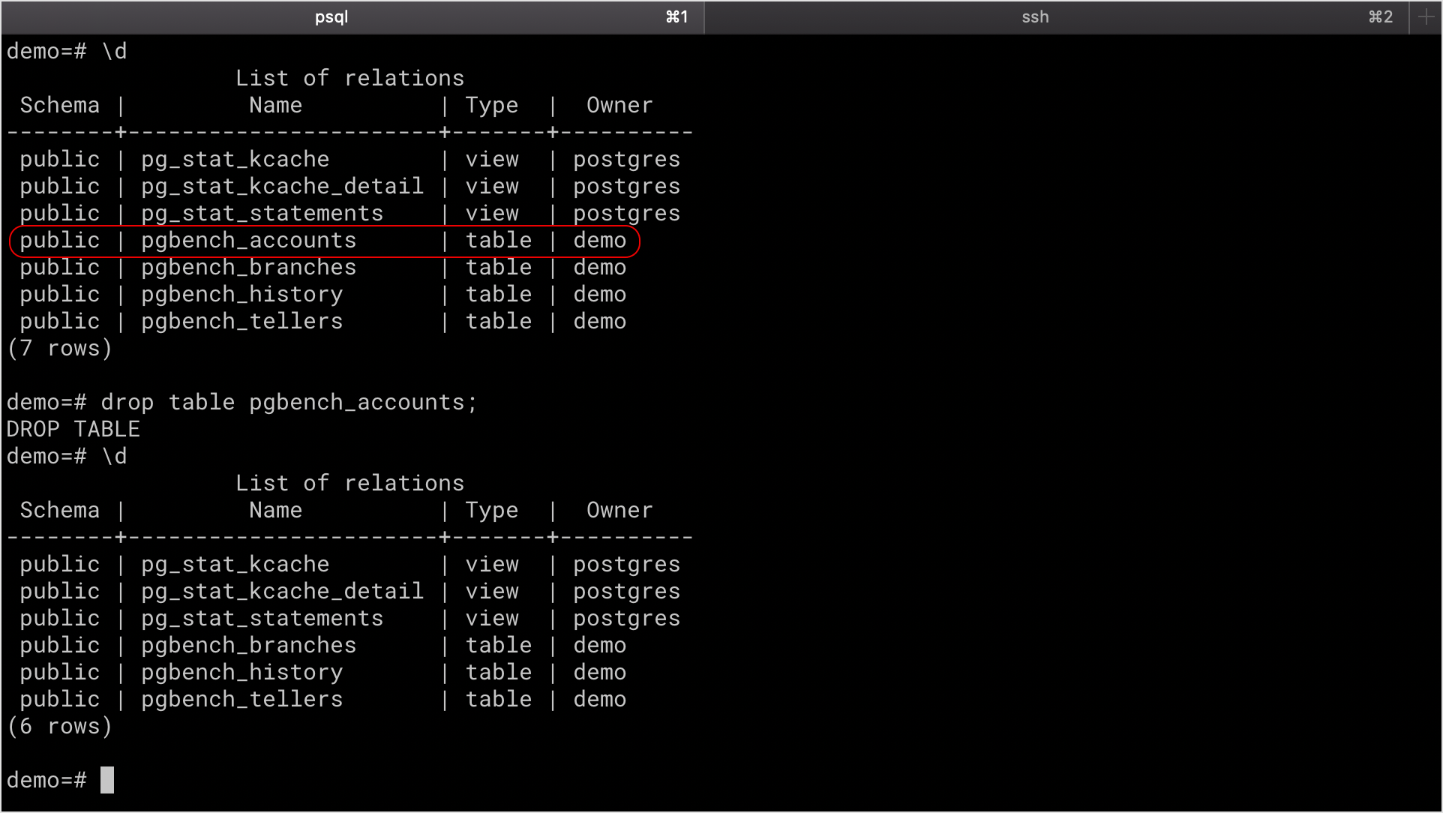Click pg_stat_kcache_detail in first list

(x=282, y=187)
